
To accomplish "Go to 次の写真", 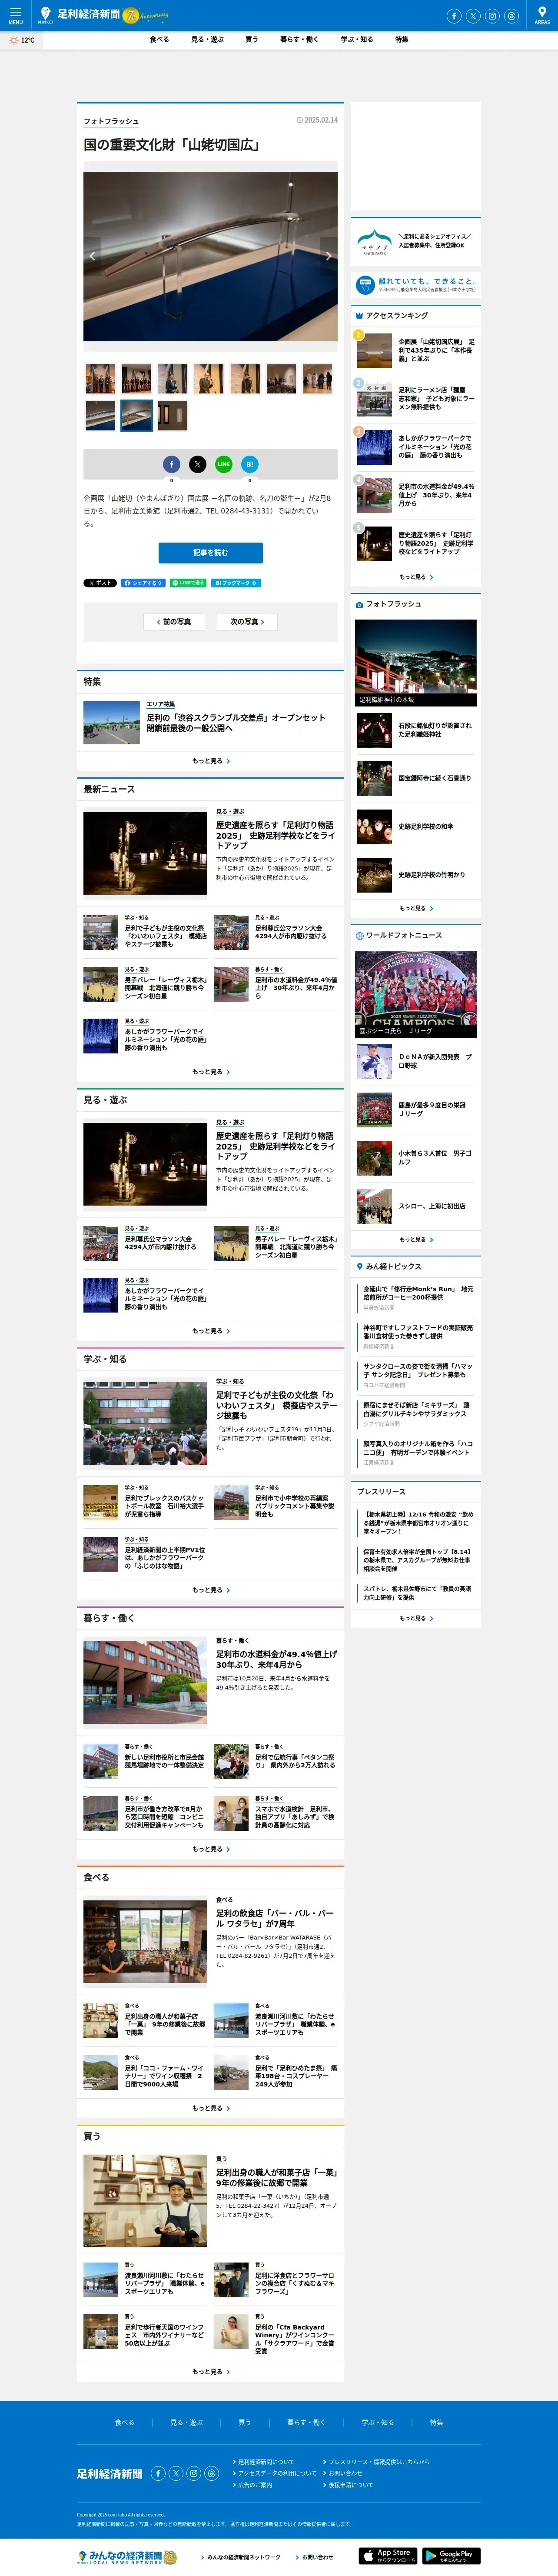I will click(247, 622).
